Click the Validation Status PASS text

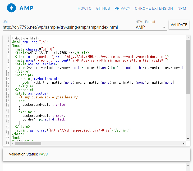point(43,154)
